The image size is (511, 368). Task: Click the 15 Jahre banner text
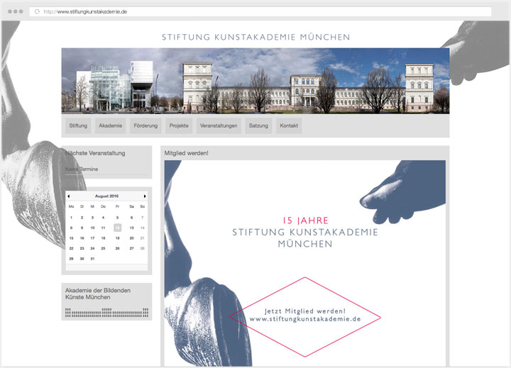[305, 221]
